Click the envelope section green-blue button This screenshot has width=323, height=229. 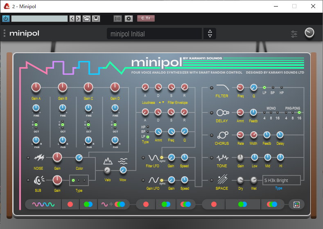tap(166, 204)
